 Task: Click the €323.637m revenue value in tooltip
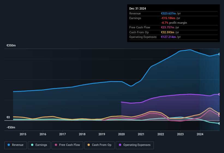[x=168, y=13]
